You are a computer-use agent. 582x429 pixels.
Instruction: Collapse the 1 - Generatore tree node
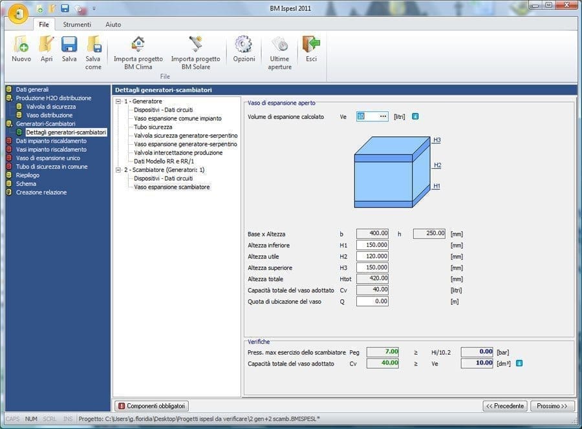(x=118, y=101)
